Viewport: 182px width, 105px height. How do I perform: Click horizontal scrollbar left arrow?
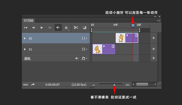(x=133, y=84)
